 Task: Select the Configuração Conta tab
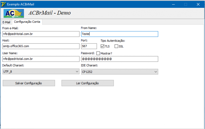coord(27,22)
